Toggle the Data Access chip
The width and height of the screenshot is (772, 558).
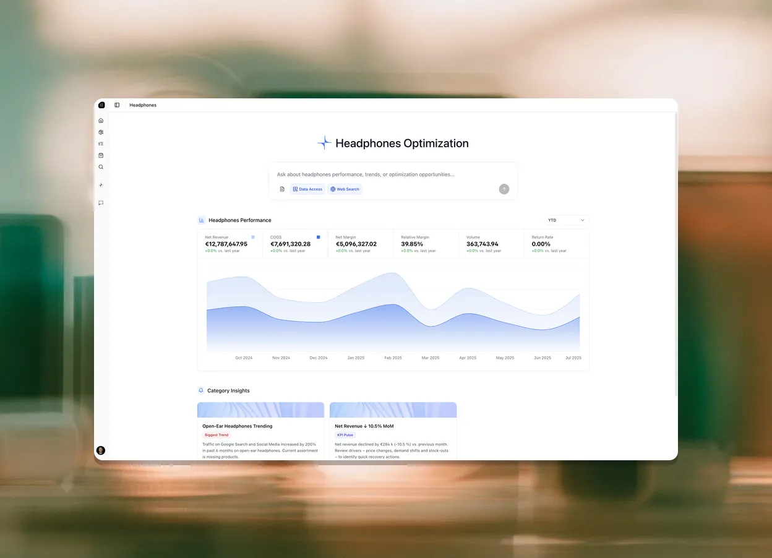pos(307,189)
